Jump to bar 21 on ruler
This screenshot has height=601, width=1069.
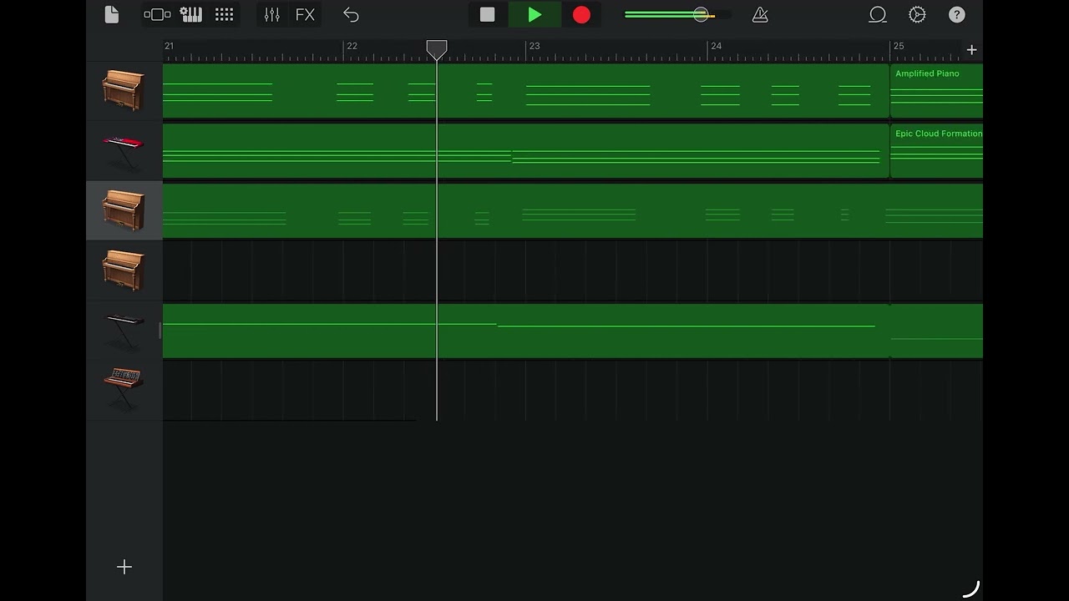[169, 46]
